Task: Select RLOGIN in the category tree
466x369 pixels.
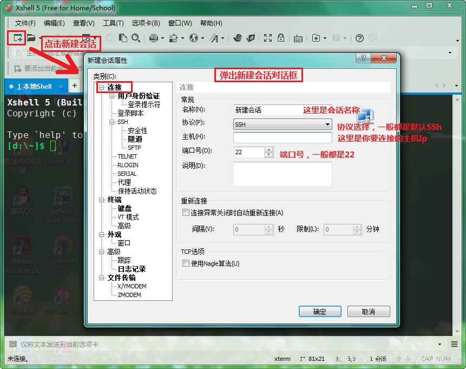Action: (128, 165)
